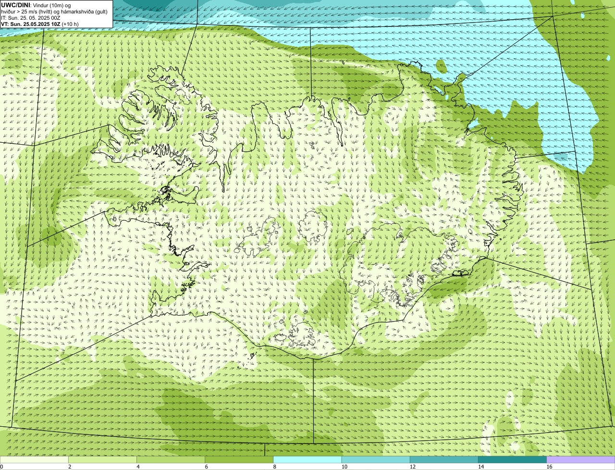Image resolution: width=615 pixels, height=470 pixels.
Task: Click the legend label "12"
Action: click(412, 467)
